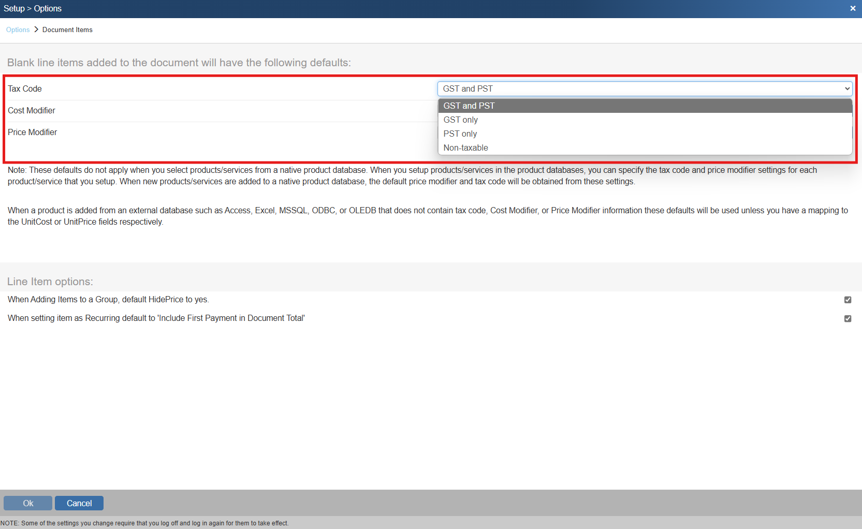Uncheck default HidePrice for group items
The image size is (862, 529).
(x=848, y=300)
